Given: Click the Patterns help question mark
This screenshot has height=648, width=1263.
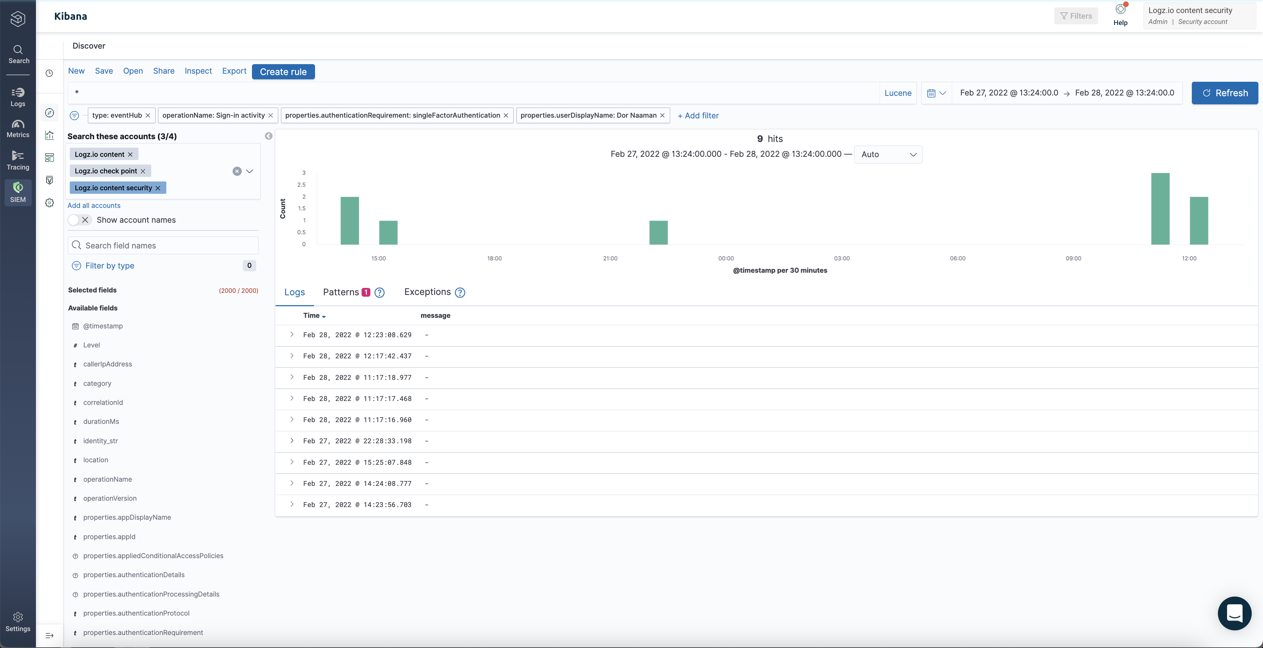Looking at the screenshot, I should pyautogui.click(x=380, y=292).
